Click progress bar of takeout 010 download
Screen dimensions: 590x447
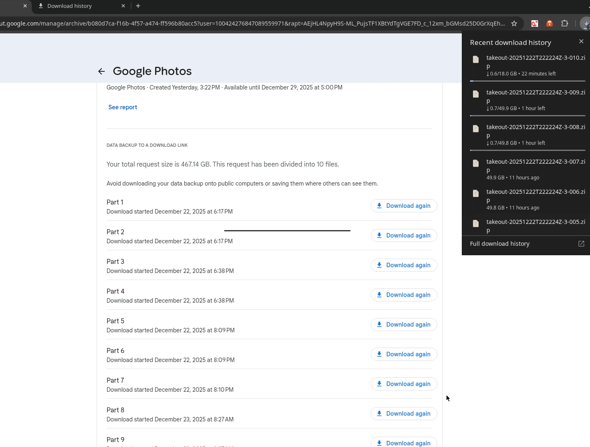(x=527, y=81)
